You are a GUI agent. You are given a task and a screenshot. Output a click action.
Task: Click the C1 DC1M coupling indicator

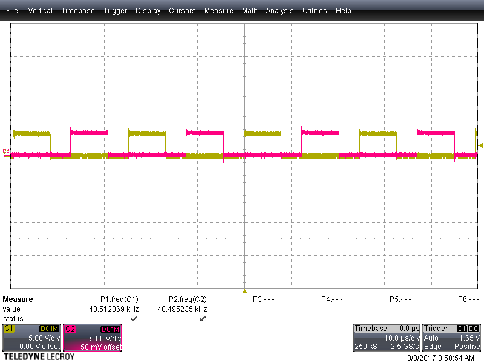pos(49,329)
